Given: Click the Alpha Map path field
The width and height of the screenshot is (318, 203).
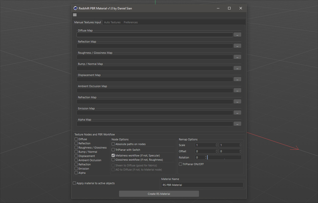Looking at the screenshot, I should (x=155, y=124).
